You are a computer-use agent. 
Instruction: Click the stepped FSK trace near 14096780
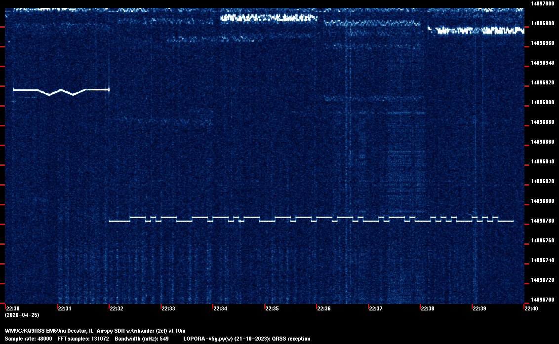click(x=311, y=220)
